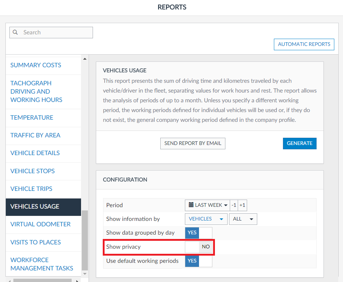Screen dimensions: 343x282
Task: Open AUTOMATIC REPORTS
Action: 304,44
